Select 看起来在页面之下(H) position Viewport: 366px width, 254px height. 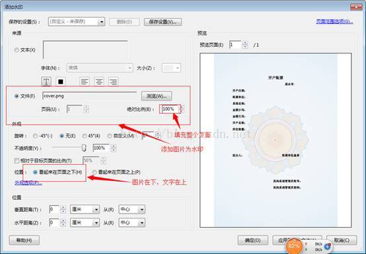click(35, 172)
